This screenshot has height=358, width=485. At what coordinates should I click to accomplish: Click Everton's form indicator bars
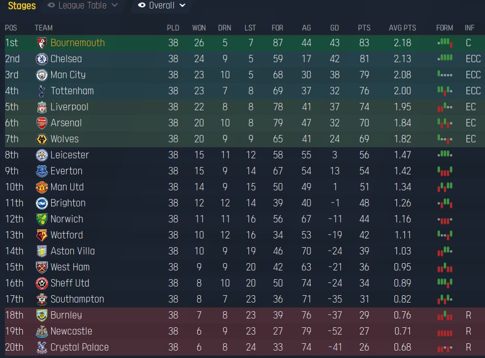tap(444, 171)
